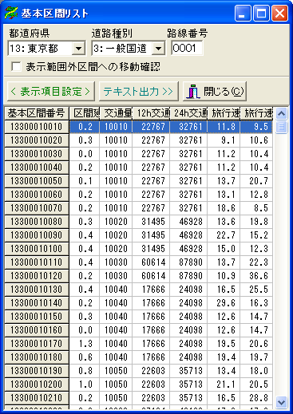Select row header 13300010180
This screenshot has height=414, width=293.
point(37,357)
